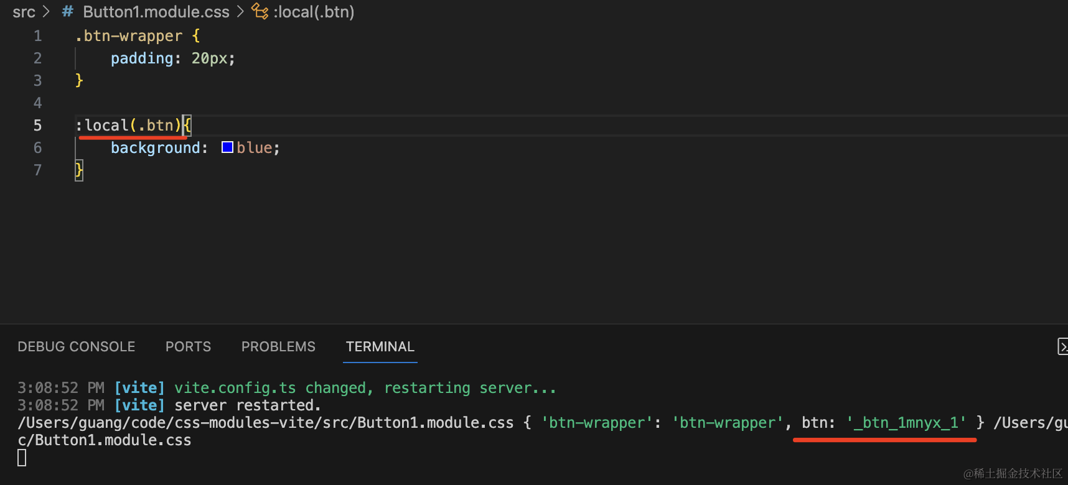This screenshot has width=1068, height=485.
Task: Expand the chevron after src breadcrumb
Action: pyautogui.click(x=46, y=12)
